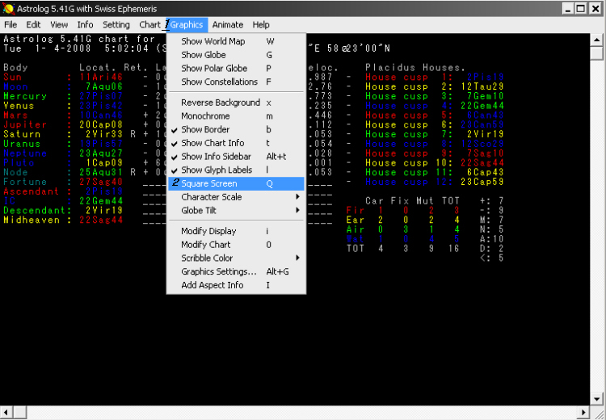Open the Help menu
Image resolution: width=606 pixels, height=420 pixels.
coord(261,25)
